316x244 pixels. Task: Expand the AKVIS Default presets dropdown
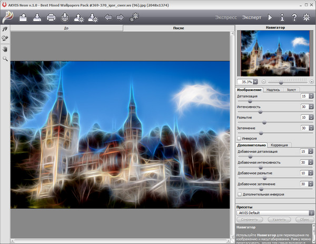pyautogui.click(x=311, y=212)
